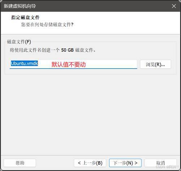Close the 新建虚拟机向导 dialog

point(174,6)
